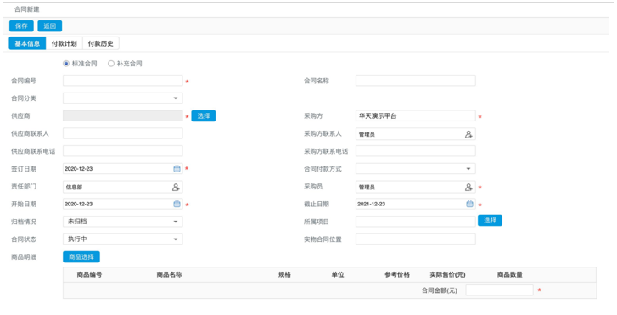
Task: Click person picker icon in 责任部门
Action: (176, 187)
